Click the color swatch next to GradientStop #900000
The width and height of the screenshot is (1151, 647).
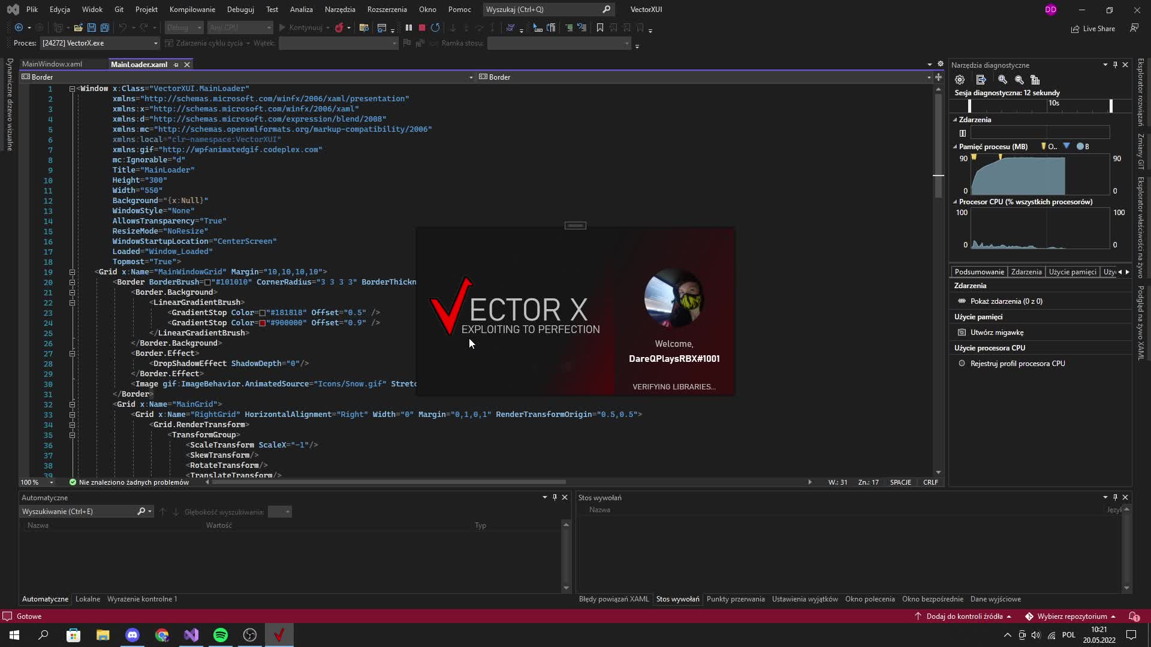tap(263, 322)
